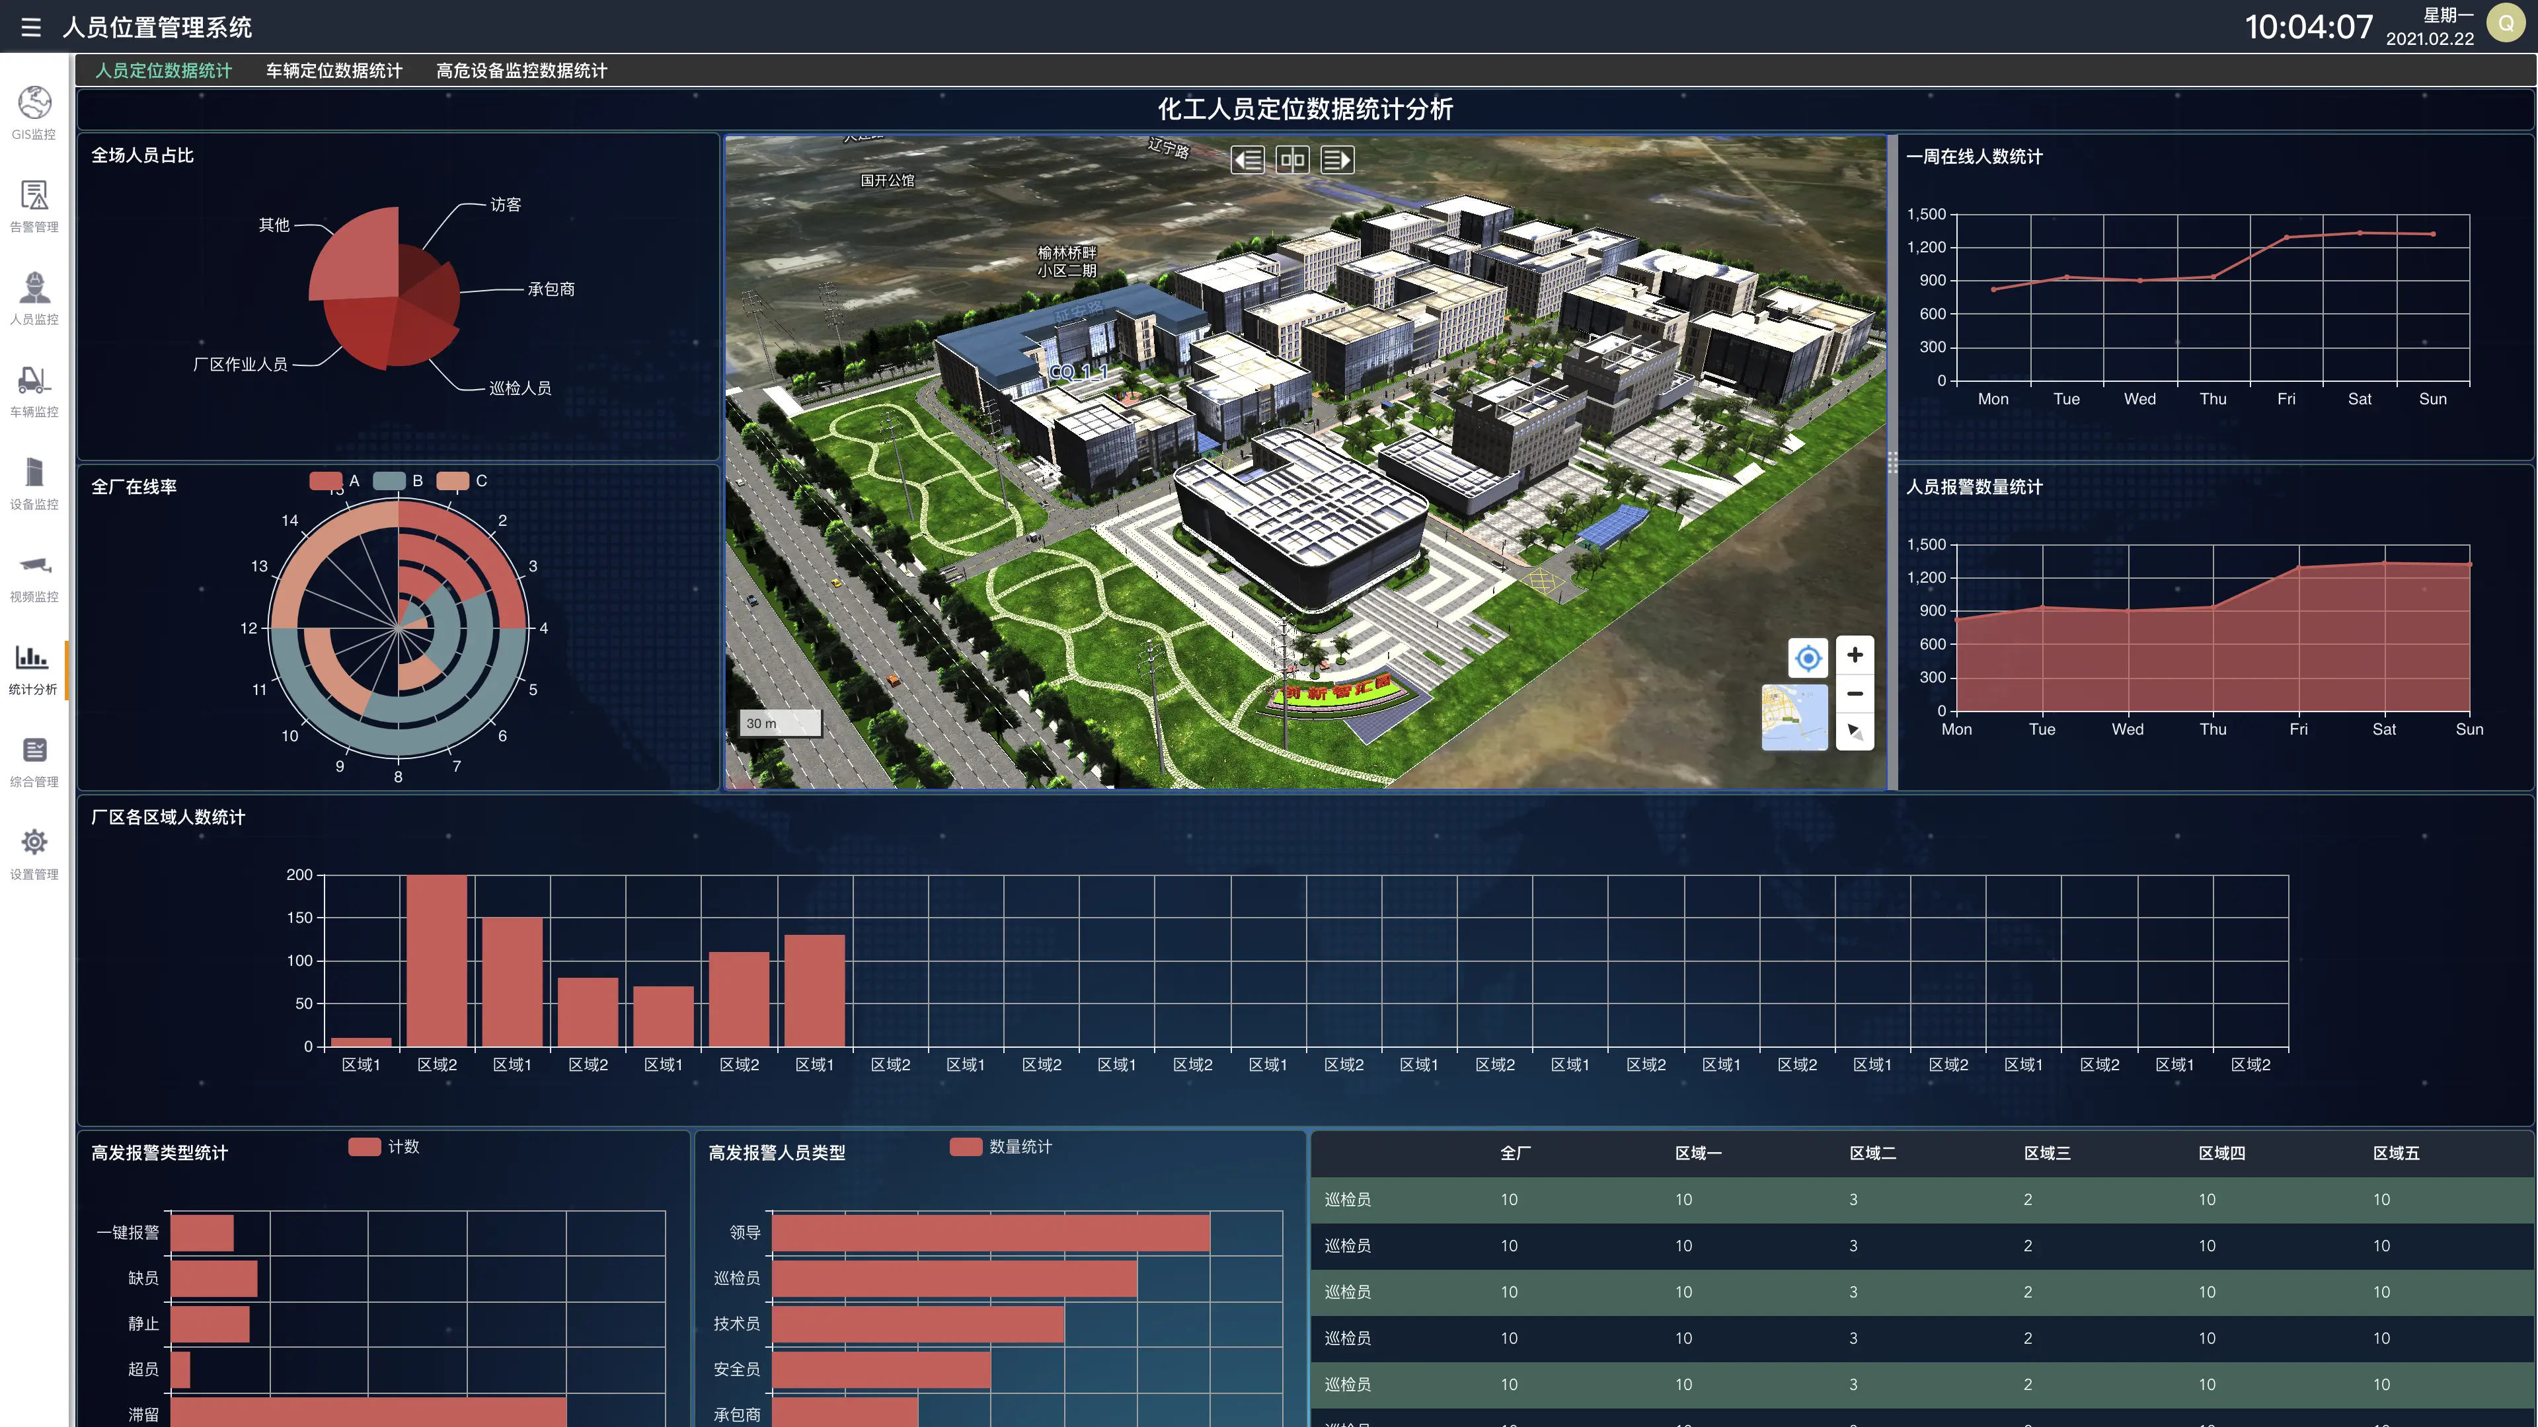Click the 安全员 bar
This screenshot has width=2538, height=1427.
click(x=881, y=1370)
